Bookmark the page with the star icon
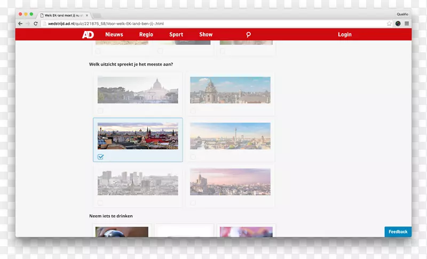This screenshot has width=427, height=259. (x=389, y=23)
